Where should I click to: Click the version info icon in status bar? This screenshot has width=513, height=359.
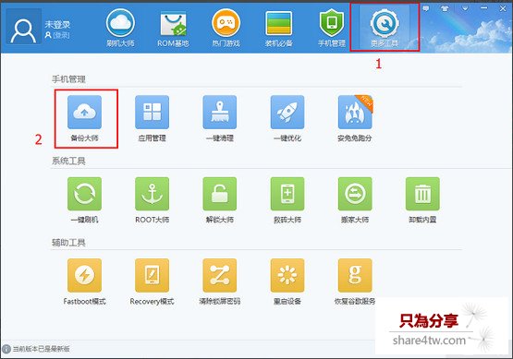coord(6,349)
